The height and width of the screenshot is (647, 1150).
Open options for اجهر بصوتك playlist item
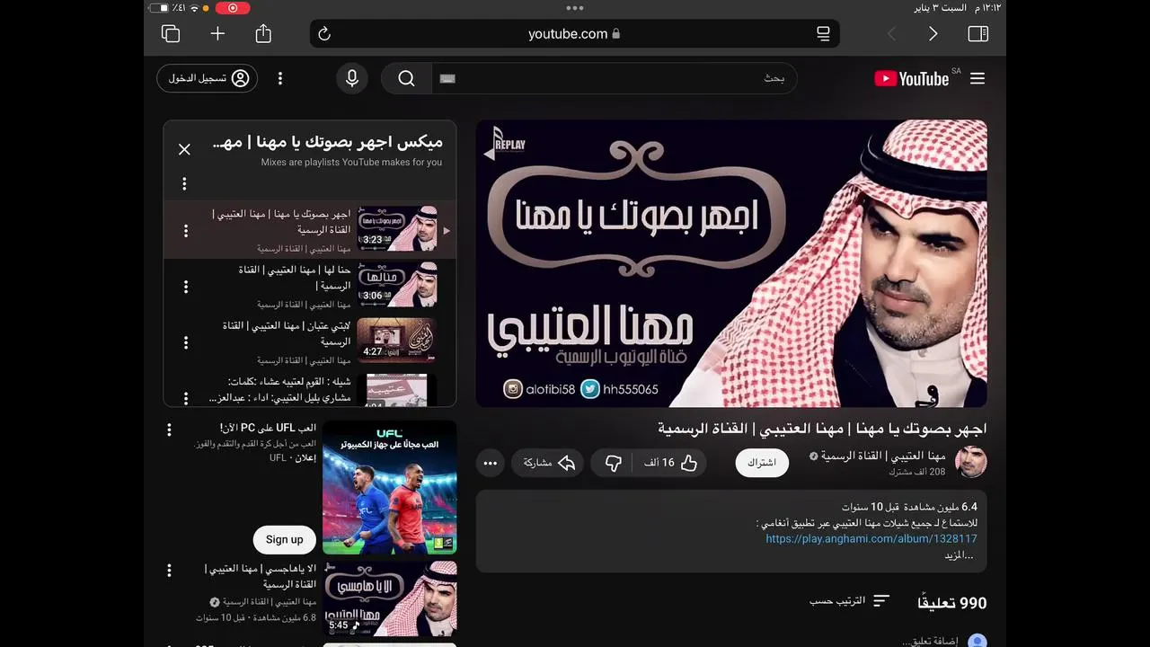click(186, 231)
